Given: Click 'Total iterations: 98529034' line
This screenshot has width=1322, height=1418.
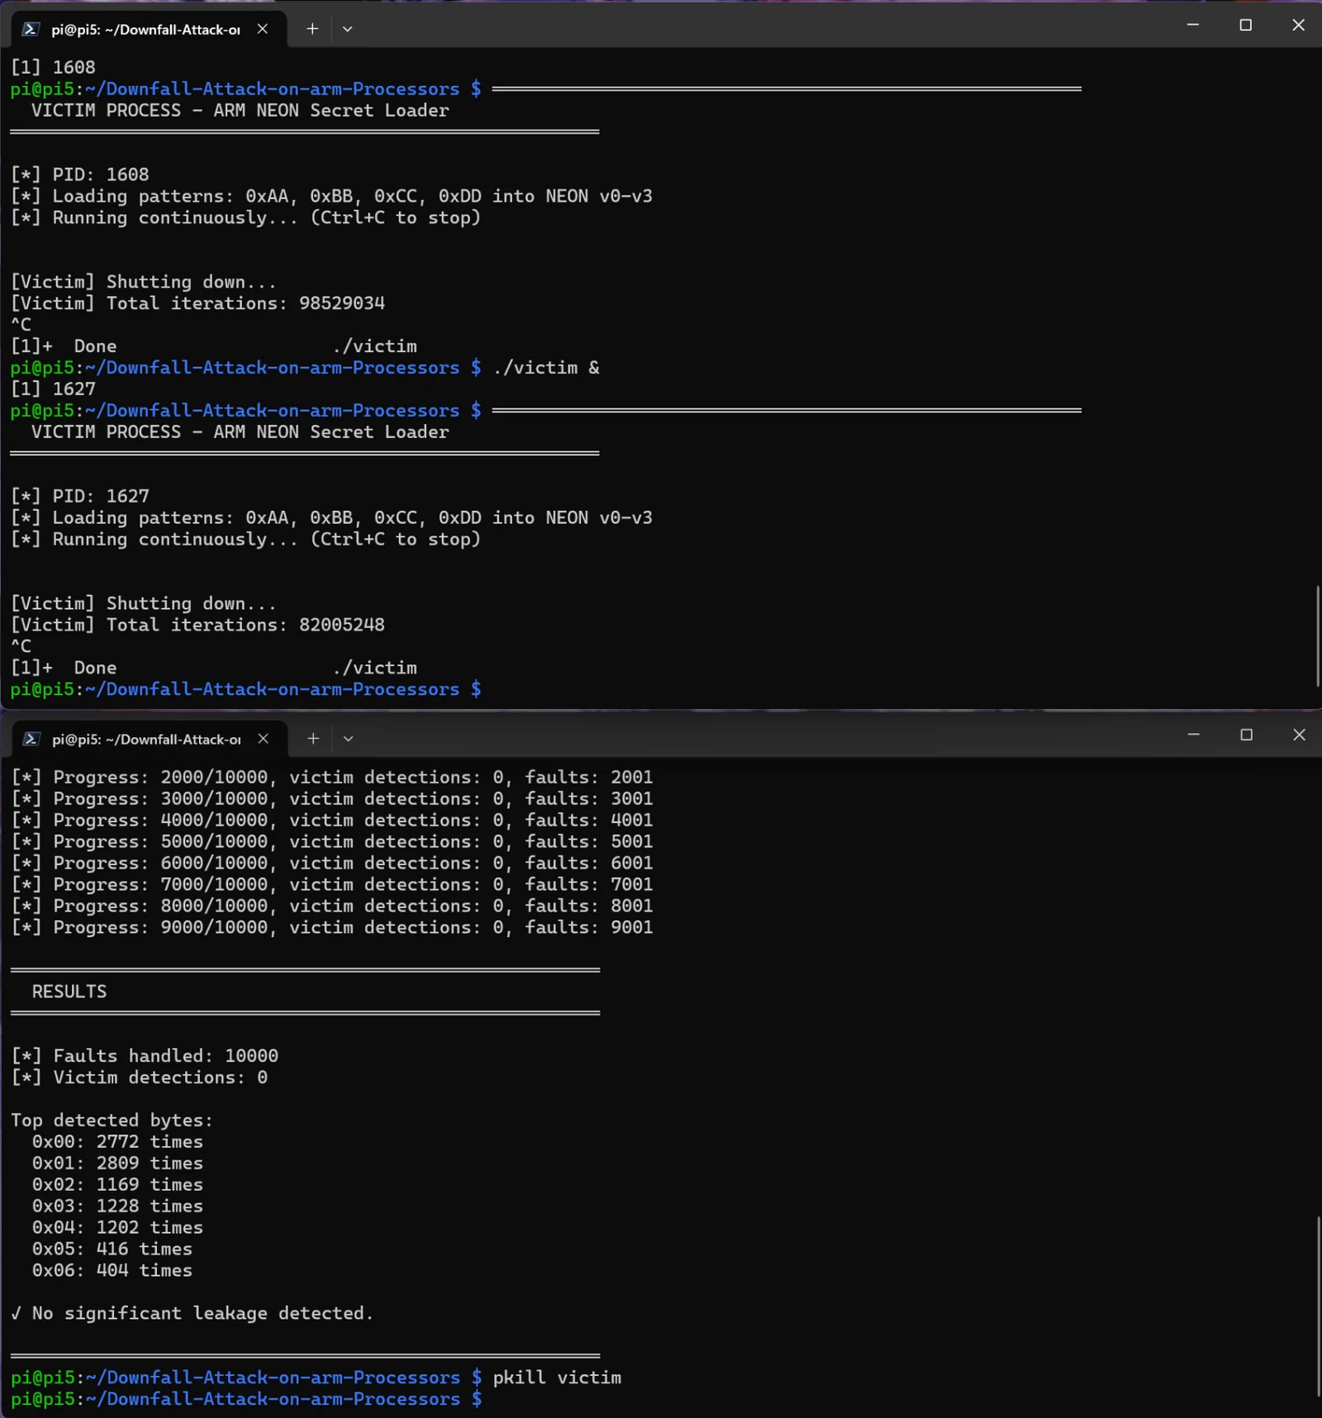Looking at the screenshot, I should coord(197,303).
